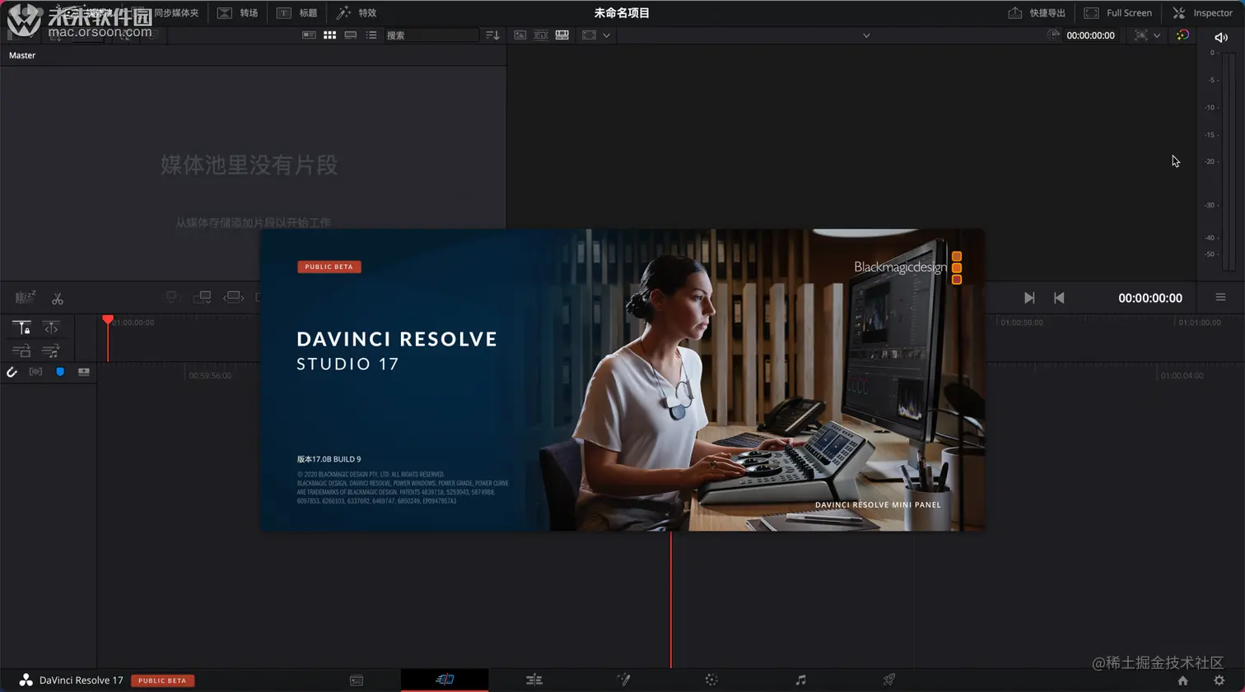Switch to the Fusion page

pos(623,680)
